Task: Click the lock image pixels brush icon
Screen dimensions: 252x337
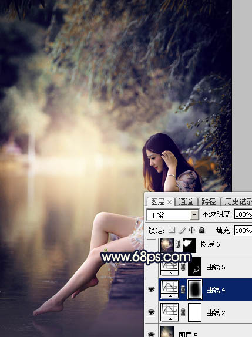Action: [x=182, y=230]
